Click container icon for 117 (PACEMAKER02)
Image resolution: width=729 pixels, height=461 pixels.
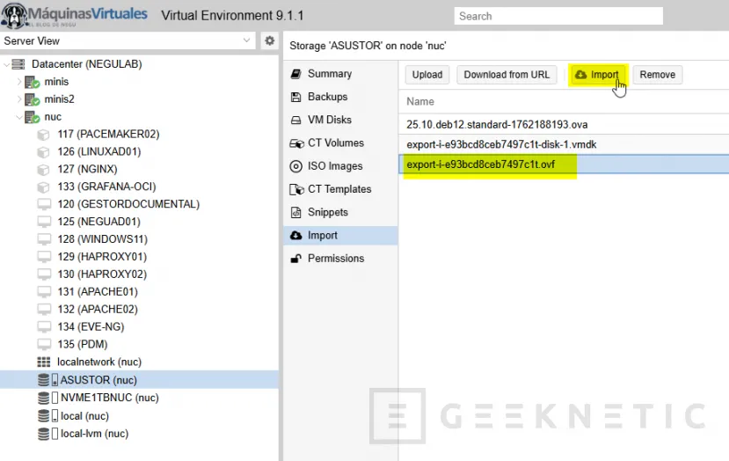43,135
